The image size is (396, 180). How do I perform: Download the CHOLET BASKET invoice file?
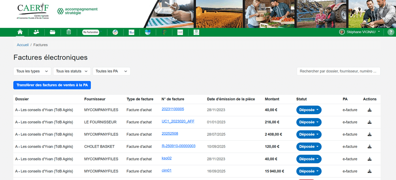369,147
